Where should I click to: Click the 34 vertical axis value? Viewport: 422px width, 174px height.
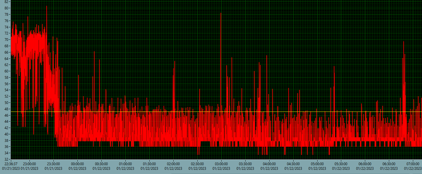click(7, 153)
